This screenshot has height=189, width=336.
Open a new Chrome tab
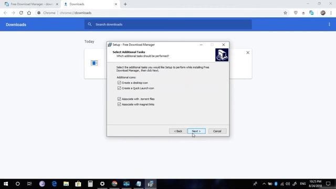tap(125, 4)
